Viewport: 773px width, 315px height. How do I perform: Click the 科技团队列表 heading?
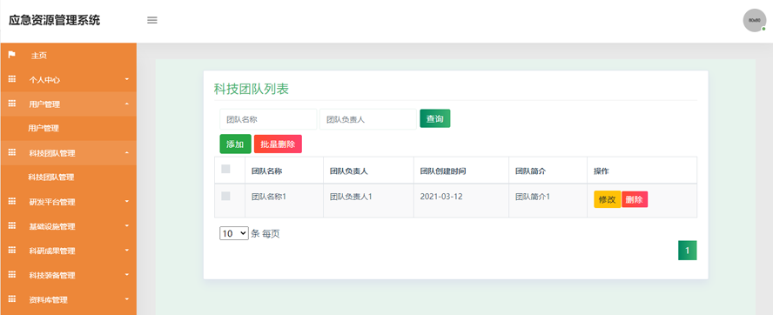251,89
